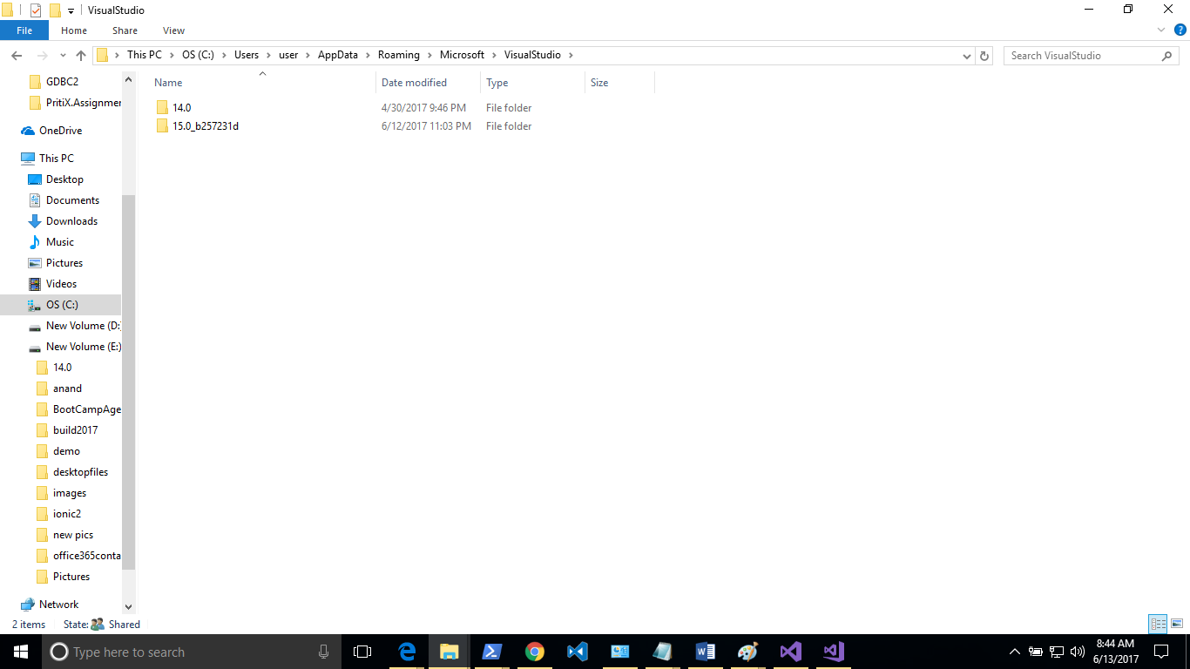1190x669 pixels.
Task: Launch Microsoft Edge from the taskbar
Action: point(406,651)
